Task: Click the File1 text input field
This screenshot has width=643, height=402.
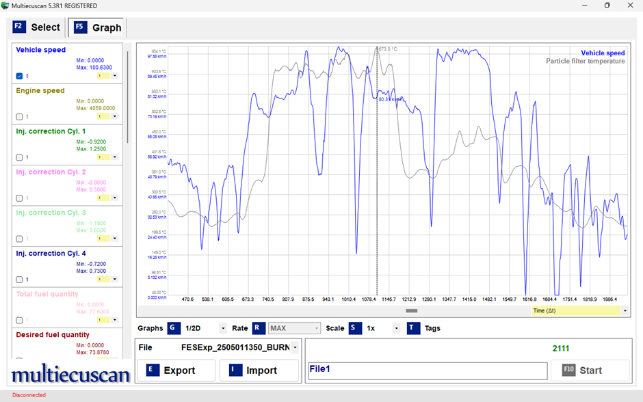Action: coord(428,371)
